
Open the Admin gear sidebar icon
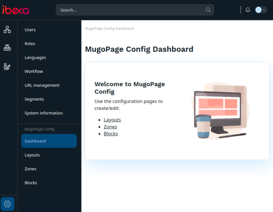pyautogui.click(x=7, y=204)
